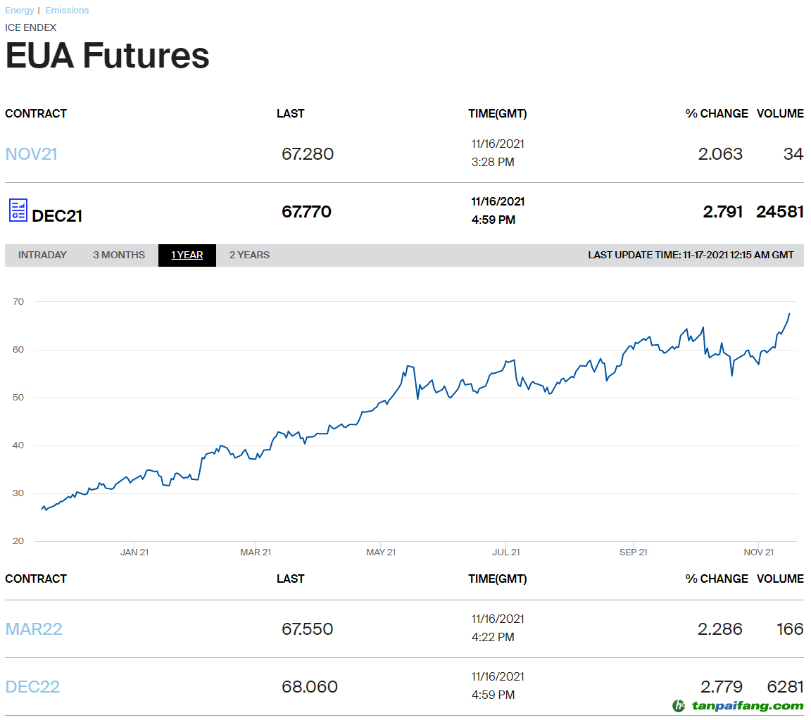Click the green tanpaifang logo icon
Viewport: 811px width, 720px height.
click(679, 705)
